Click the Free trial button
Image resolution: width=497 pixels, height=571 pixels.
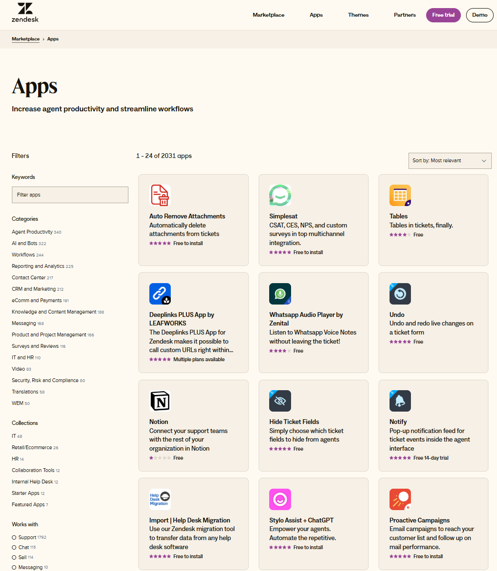click(x=443, y=15)
